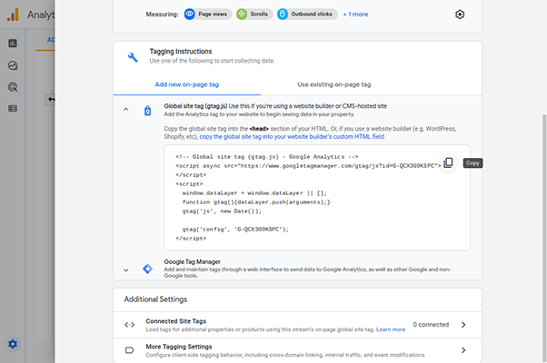Click the Page views measurement chip
This screenshot has height=363, width=547.
208,15
